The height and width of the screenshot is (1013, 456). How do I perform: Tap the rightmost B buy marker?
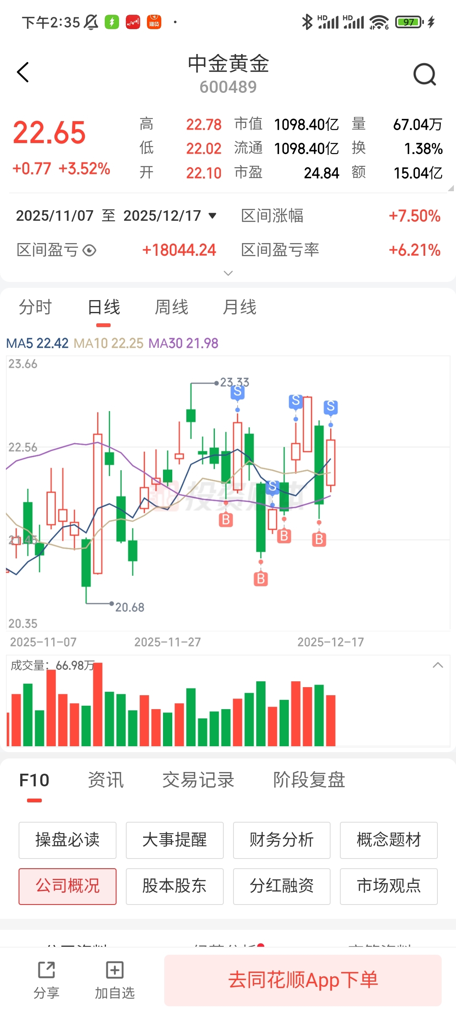click(x=319, y=539)
